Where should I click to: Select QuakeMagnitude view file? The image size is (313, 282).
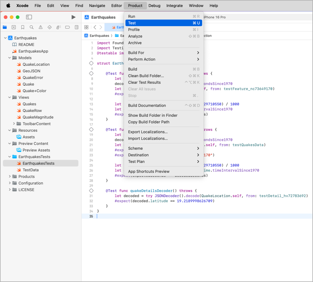click(x=38, y=117)
